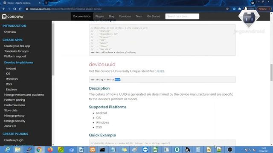Switch to Google Chrome in taskbar

click(39, 150)
